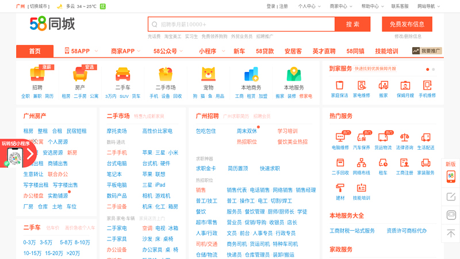Select the 保姆月嫂 service icon

click(405, 85)
